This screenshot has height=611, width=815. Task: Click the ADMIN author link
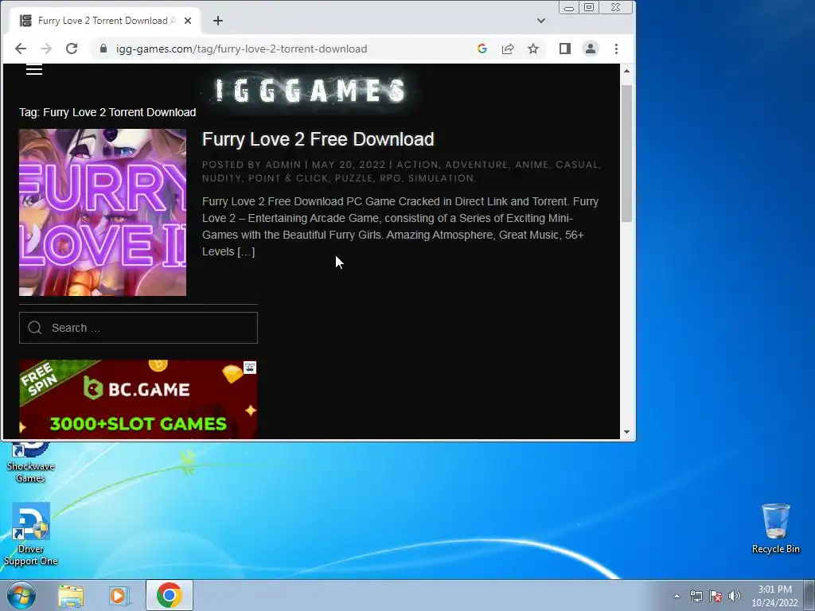(x=283, y=165)
